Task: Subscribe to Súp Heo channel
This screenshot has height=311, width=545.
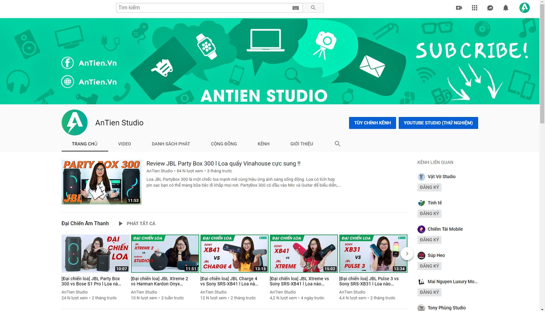Action: (429, 266)
